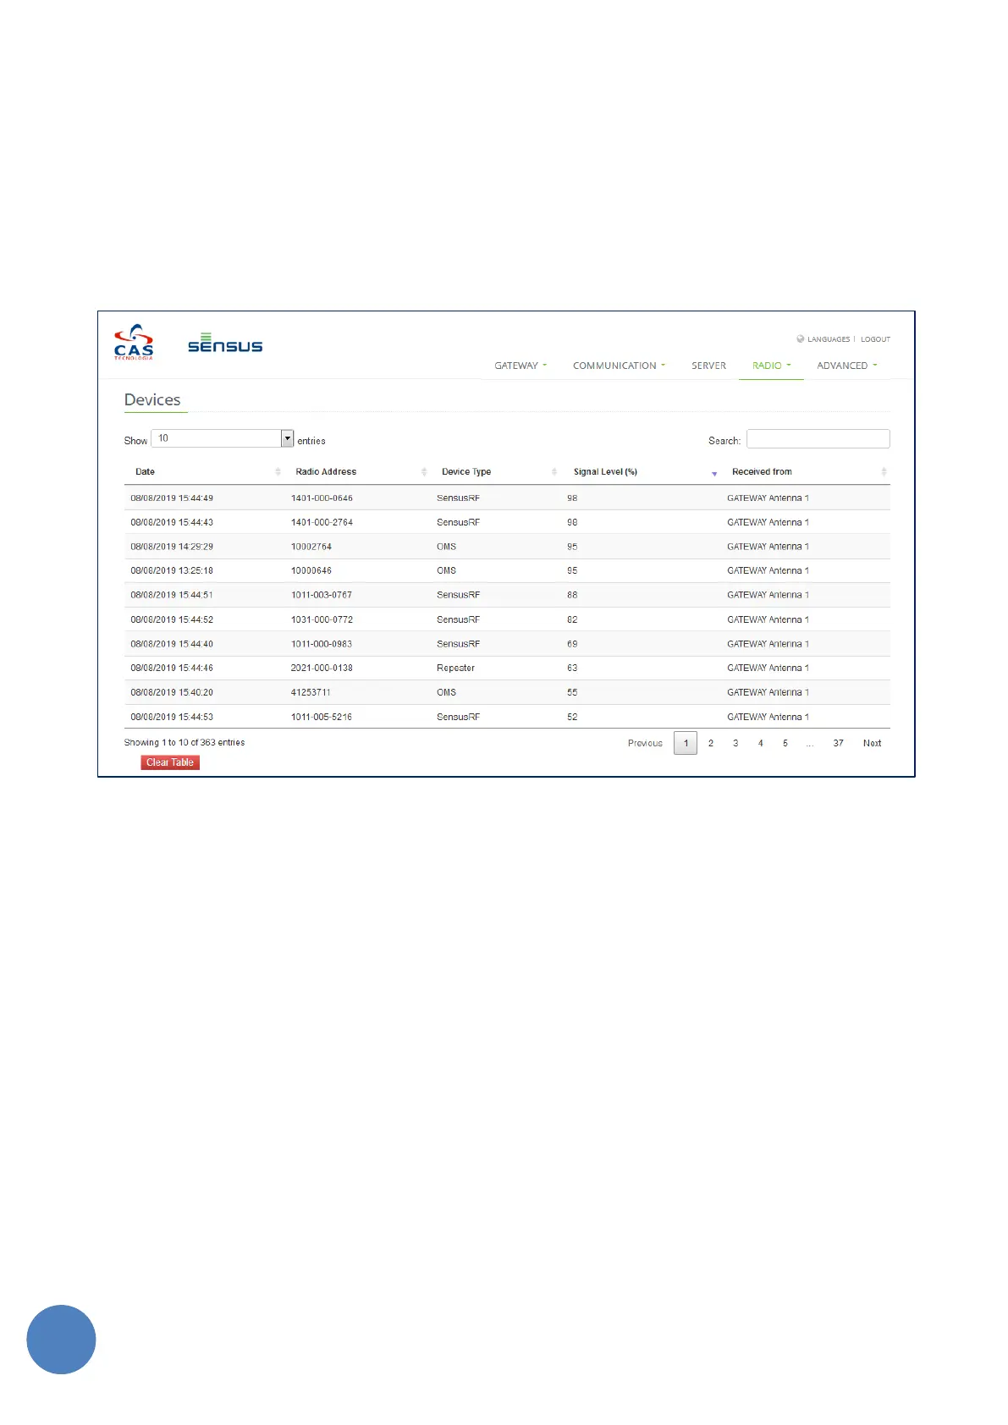Click the Radio Address column header

point(326,472)
